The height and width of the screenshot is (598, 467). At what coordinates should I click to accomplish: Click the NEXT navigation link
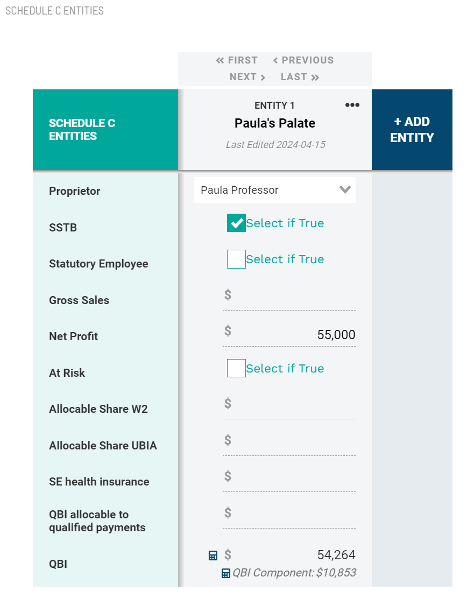243,77
